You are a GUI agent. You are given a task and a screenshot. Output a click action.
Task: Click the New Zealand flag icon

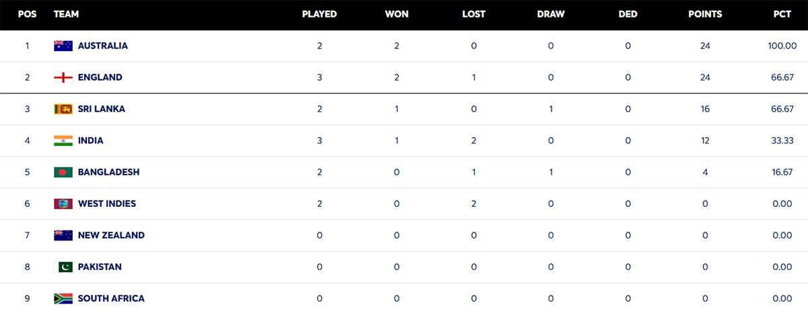[x=63, y=235]
